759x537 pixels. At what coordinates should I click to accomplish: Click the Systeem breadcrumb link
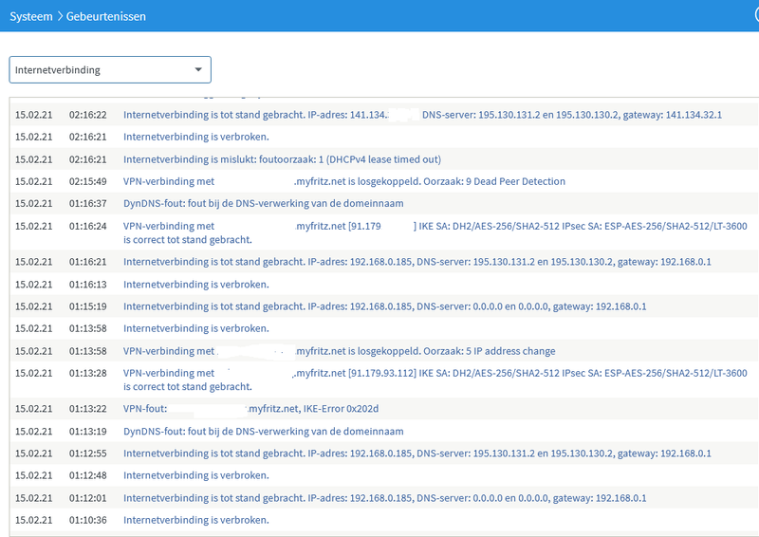32,16
